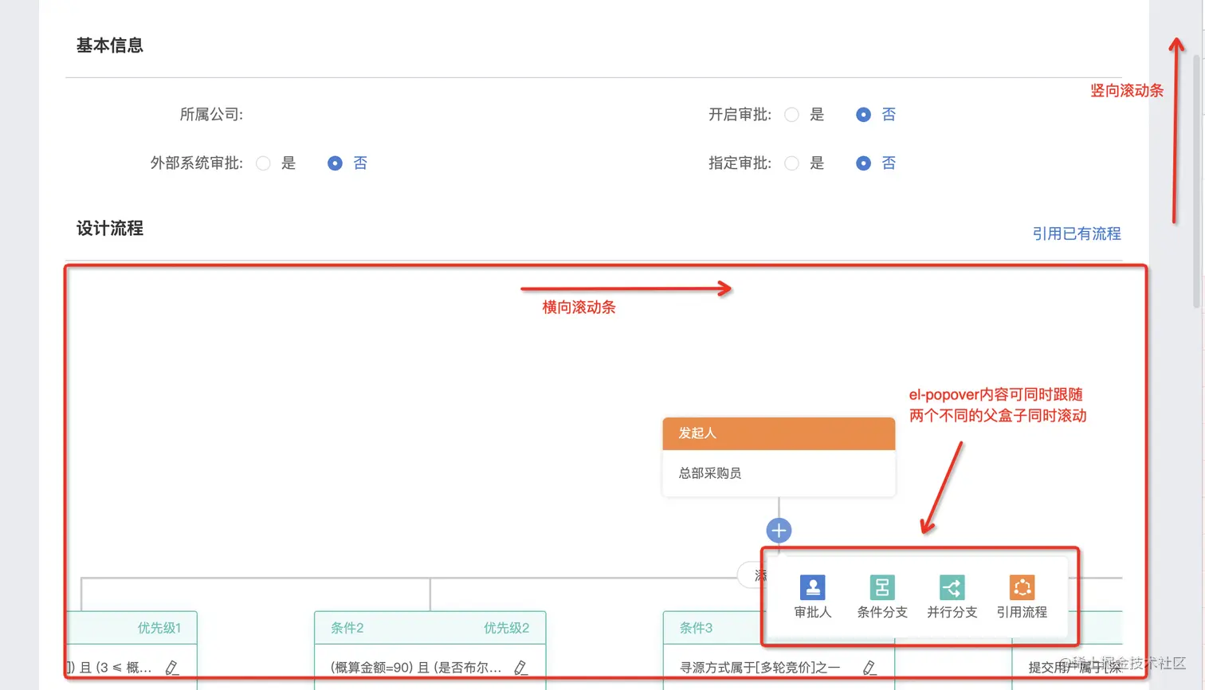The height and width of the screenshot is (690, 1205).
Task: Edit the 优先级1 condition with pencil icon
Action: click(x=172, y=668)
